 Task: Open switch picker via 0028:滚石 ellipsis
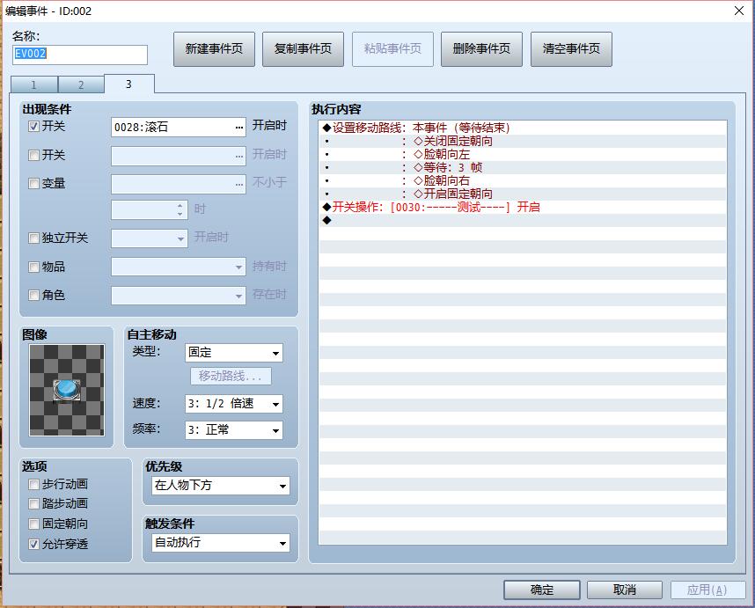click(239, 128)
